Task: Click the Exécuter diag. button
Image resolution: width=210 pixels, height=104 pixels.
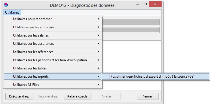Action: coord(19,96)
